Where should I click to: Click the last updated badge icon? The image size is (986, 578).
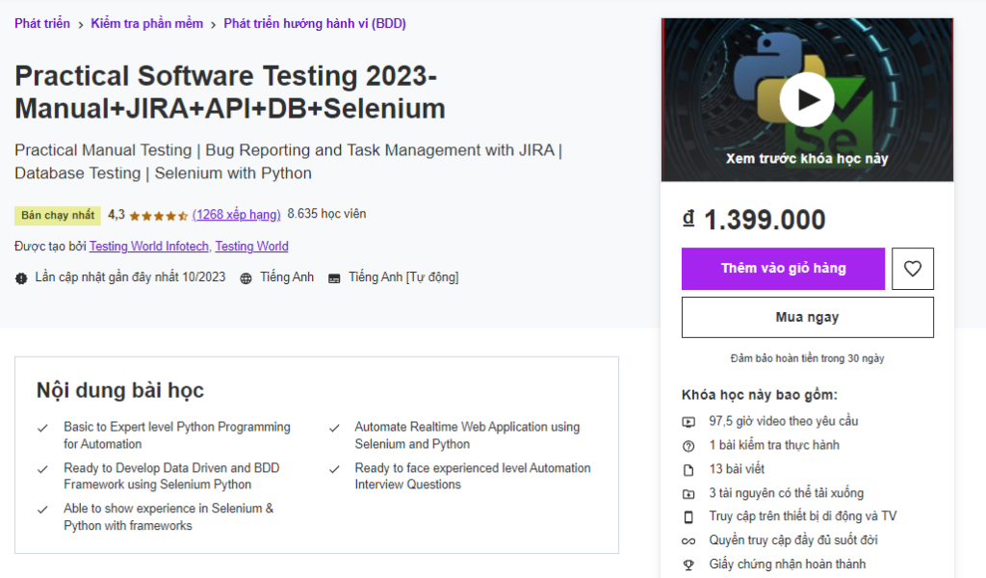[x=22, y=278]
